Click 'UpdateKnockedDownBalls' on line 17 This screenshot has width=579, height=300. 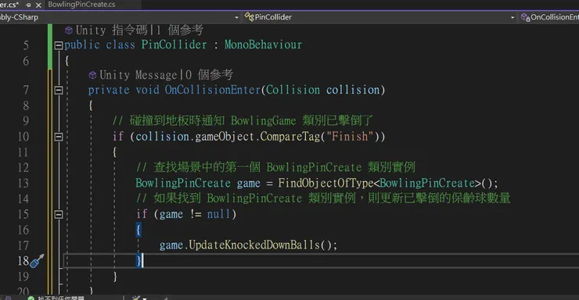pos(254,245)
